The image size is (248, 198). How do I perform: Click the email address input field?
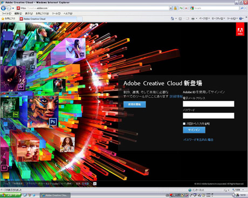click(209, 104)
